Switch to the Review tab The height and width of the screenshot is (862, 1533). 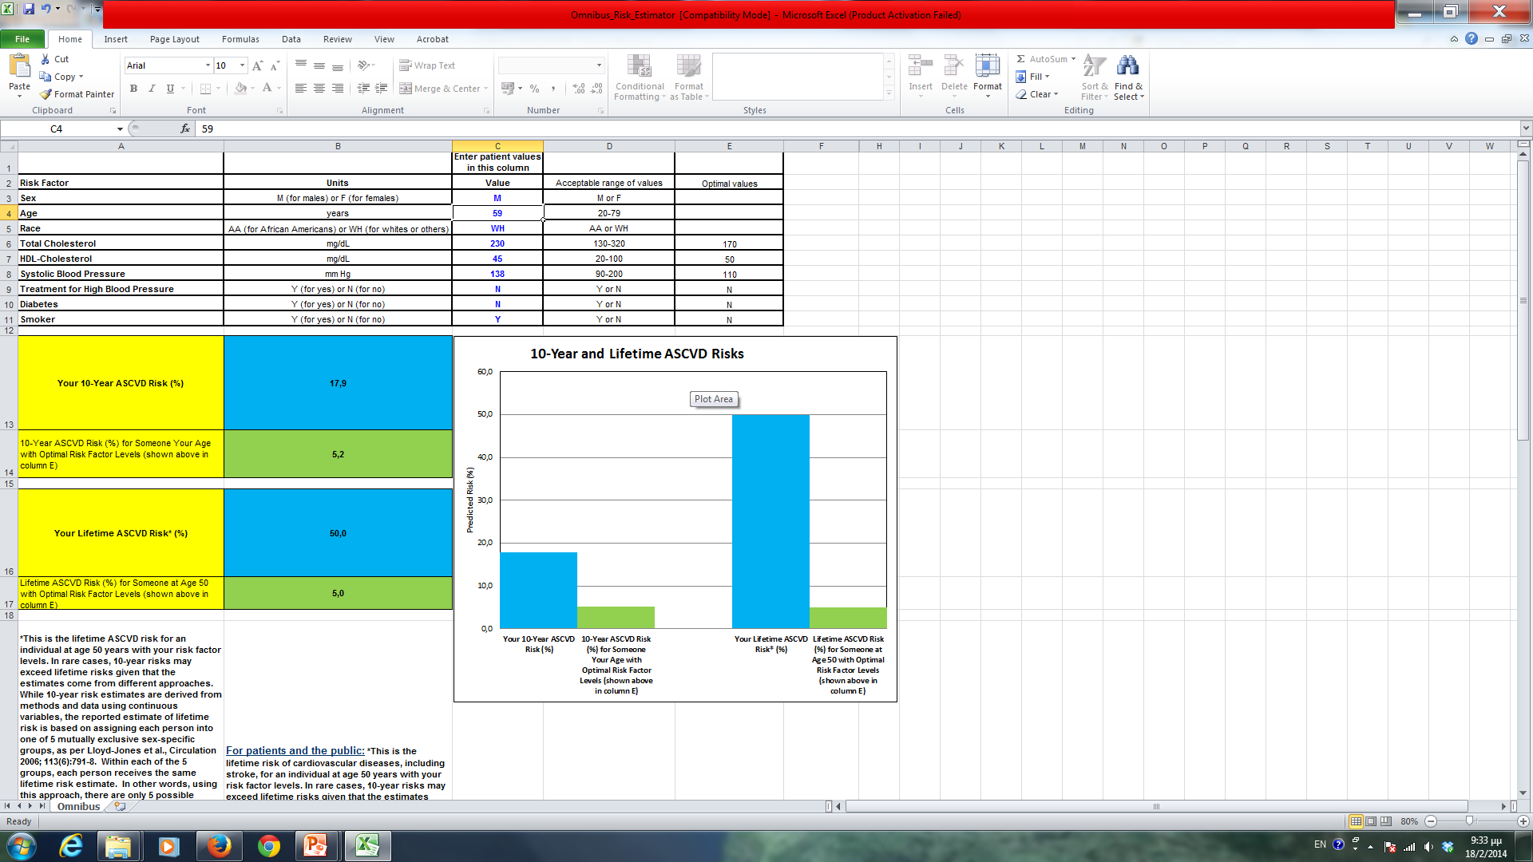[x=338, y=39]
